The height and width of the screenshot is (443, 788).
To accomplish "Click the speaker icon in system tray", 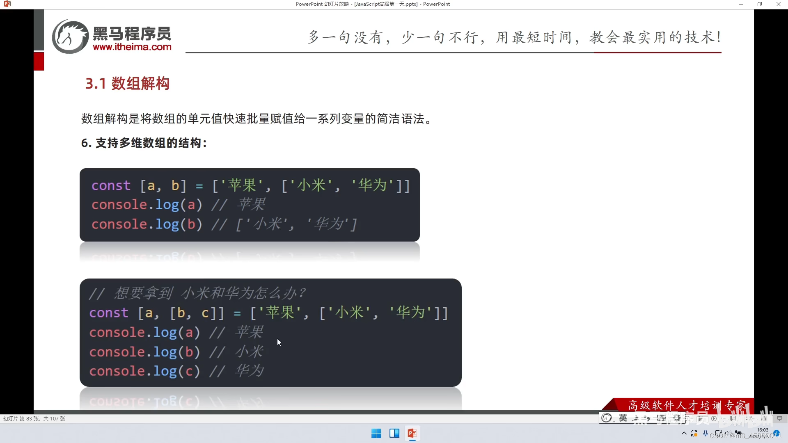I will pyautogui.click(x=728, y=433).
